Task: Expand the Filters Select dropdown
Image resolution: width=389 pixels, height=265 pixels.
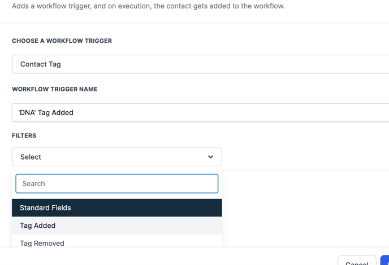Action: (116, 157)
